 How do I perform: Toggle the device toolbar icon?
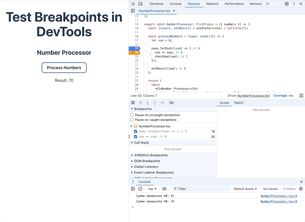tap(140, 4)
